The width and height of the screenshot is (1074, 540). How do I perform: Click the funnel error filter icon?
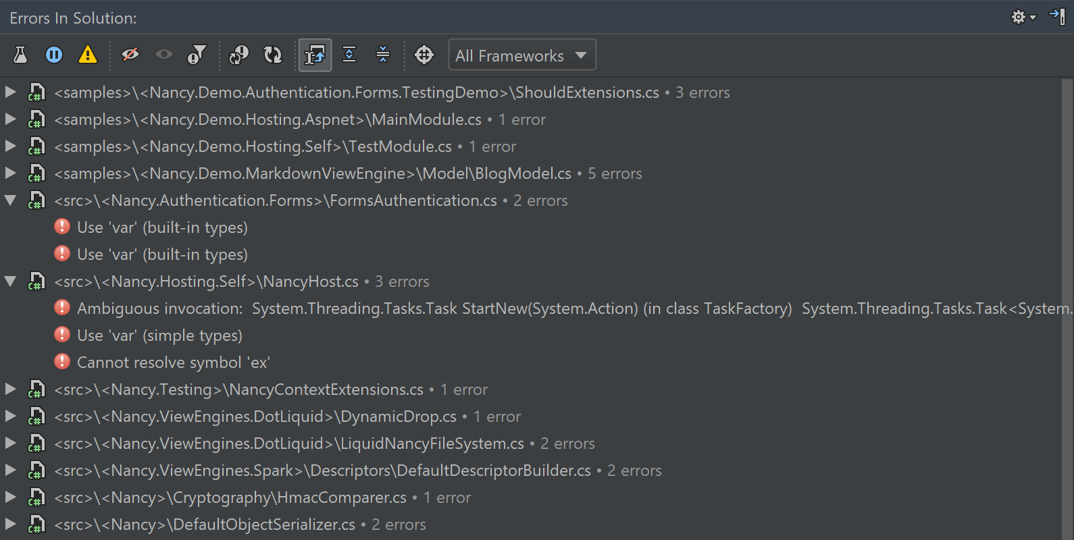click(197, 55)
